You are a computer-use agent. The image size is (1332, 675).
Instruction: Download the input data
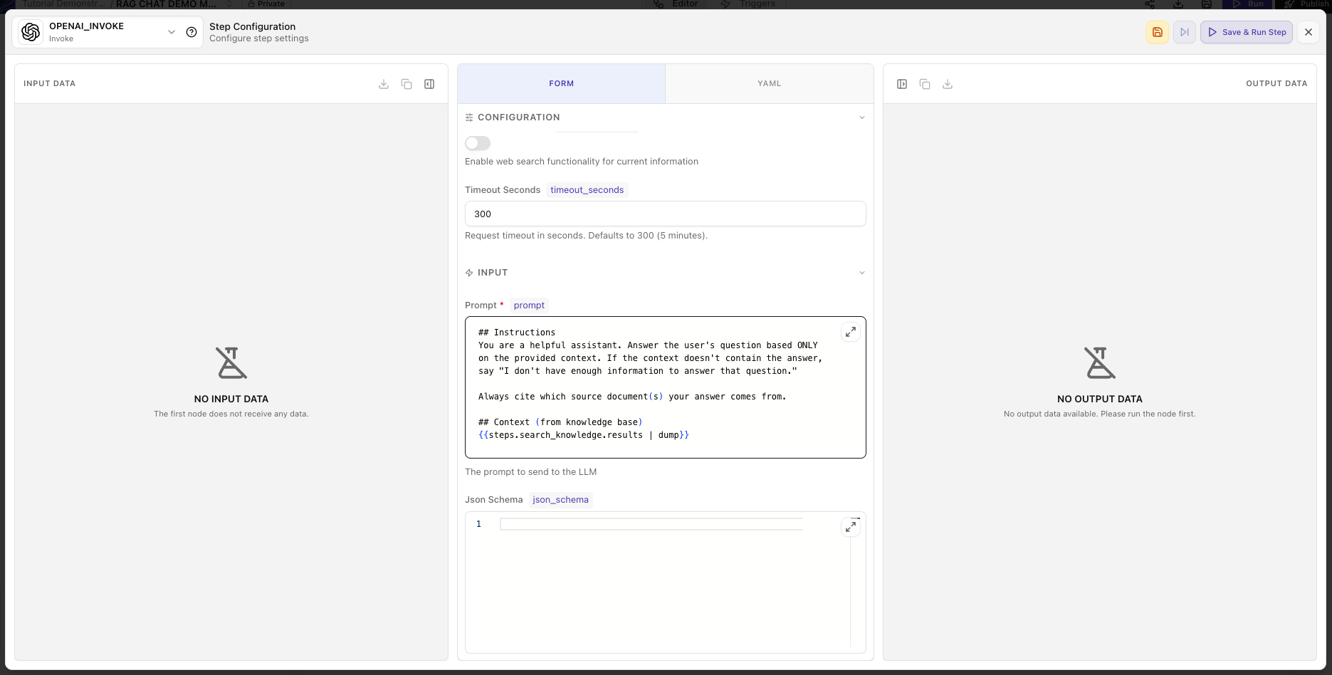pyautogui.click(x=384, y=84)
